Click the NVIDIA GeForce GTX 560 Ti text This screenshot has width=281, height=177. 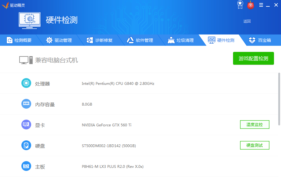tap(107, 125)
